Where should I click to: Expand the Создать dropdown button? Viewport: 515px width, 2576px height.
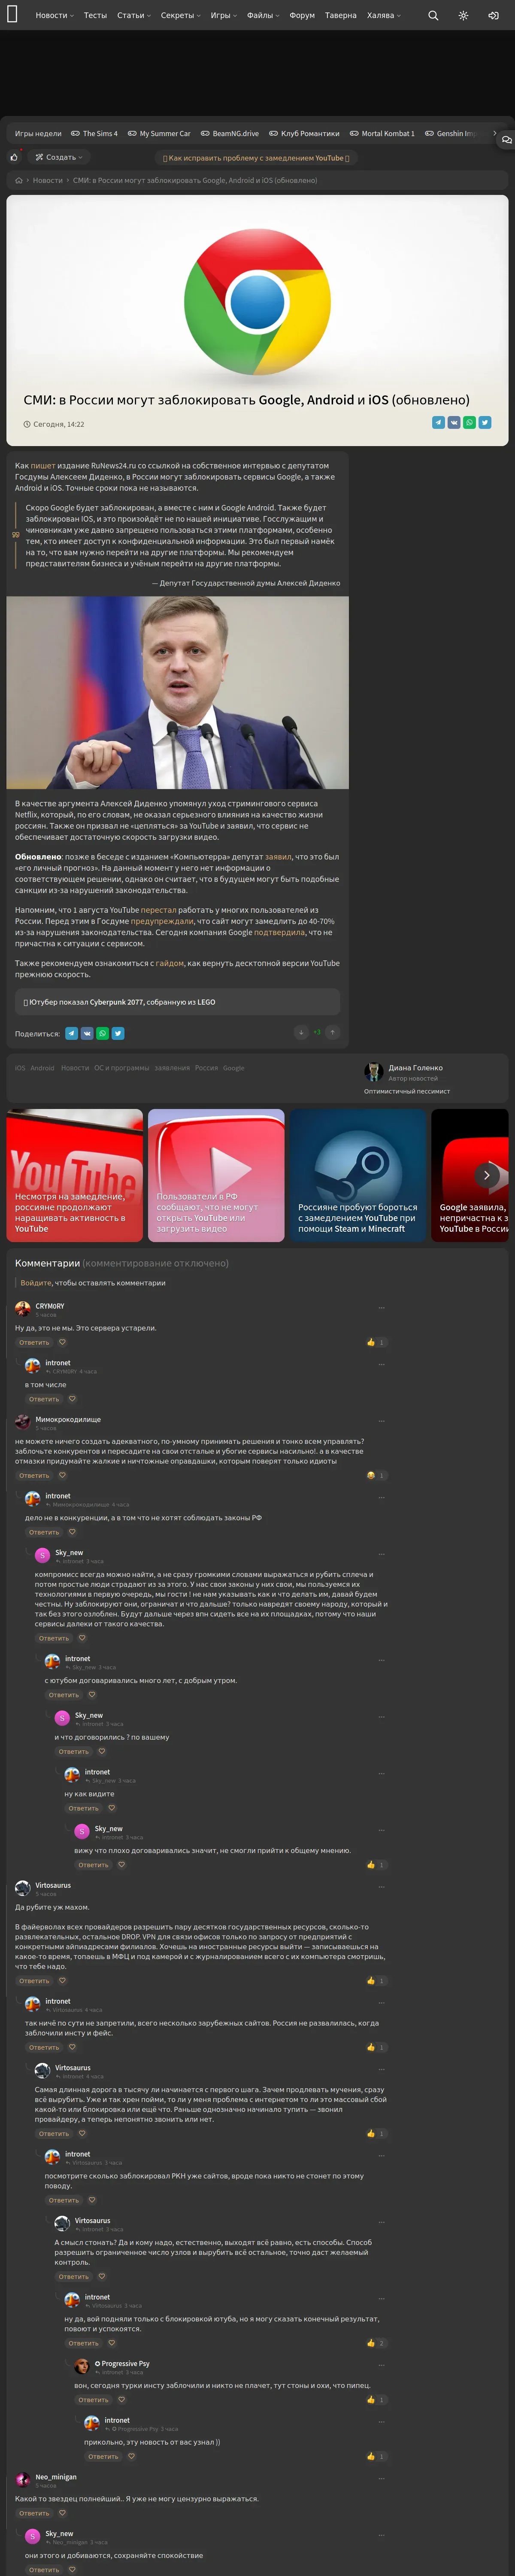pos(59,157)
